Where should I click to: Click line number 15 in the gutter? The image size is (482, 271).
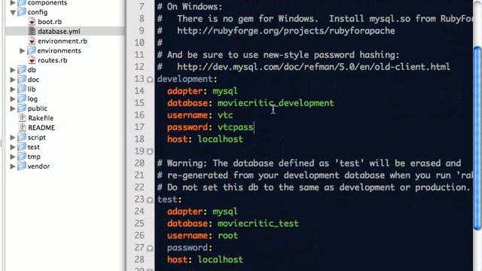click(139, 103)
